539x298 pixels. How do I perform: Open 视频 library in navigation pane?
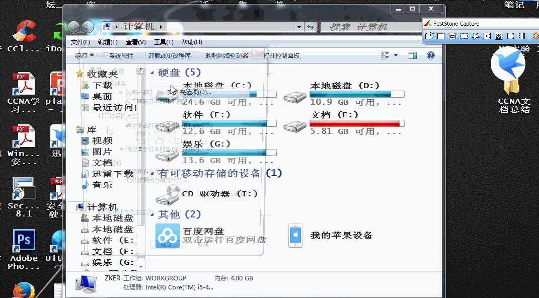pos(102,140)
